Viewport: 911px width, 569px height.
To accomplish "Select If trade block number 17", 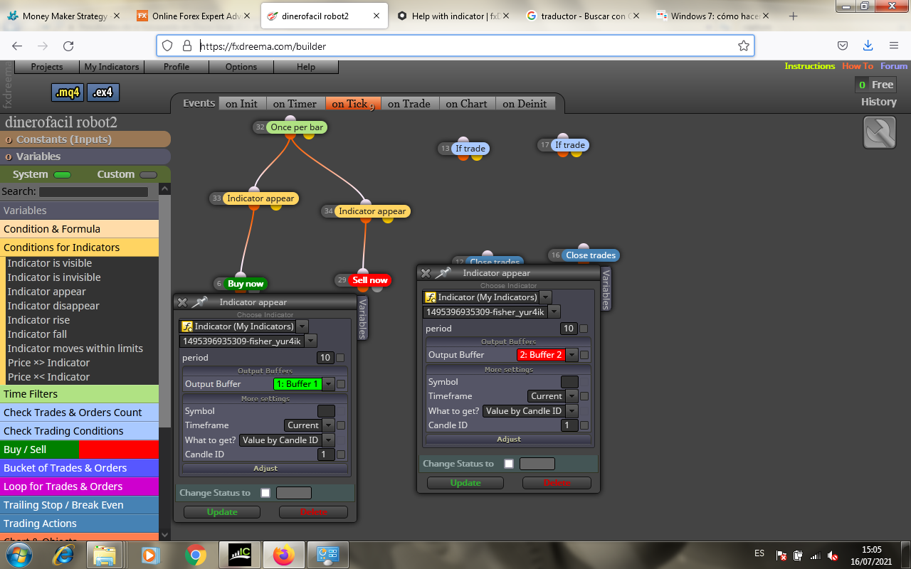I will tap(570, 145).
